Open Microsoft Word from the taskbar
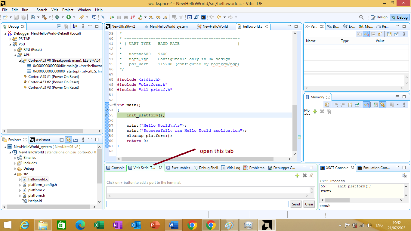 174,225
